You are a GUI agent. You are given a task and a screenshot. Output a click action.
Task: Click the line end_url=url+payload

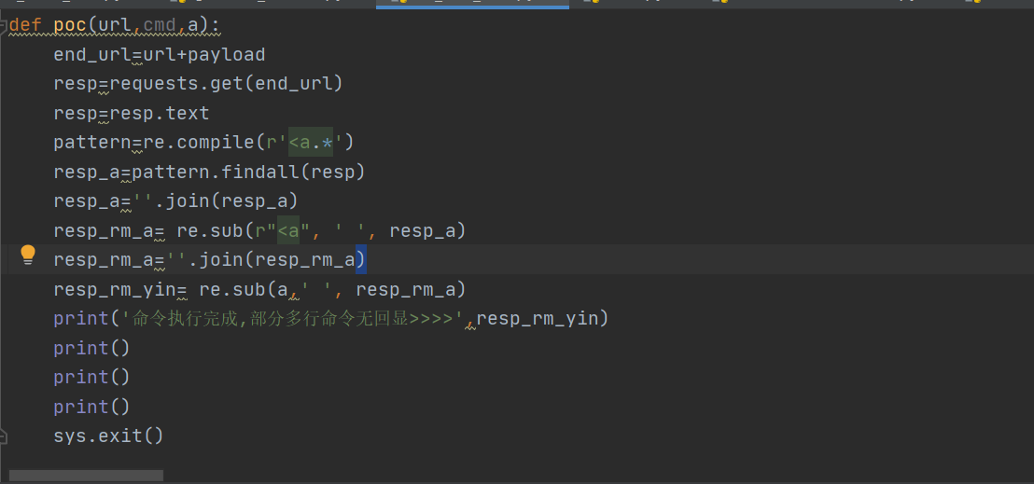pyautogui.click(x=159, y=54)
